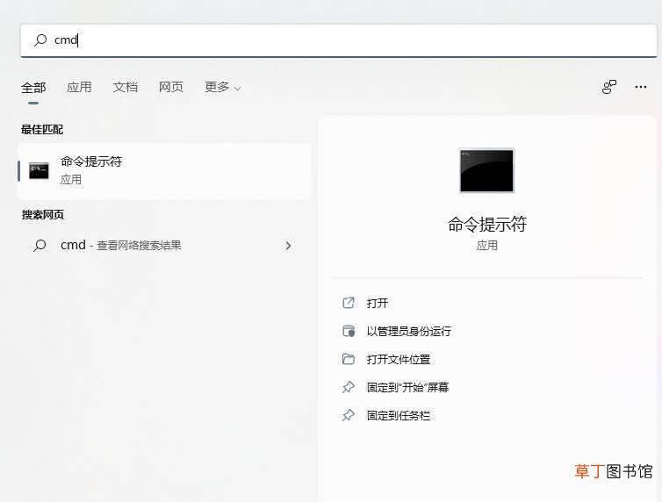Expand the 更多 dropdown
The width and height of the screenshot is (662, 502).
point(222,87)
